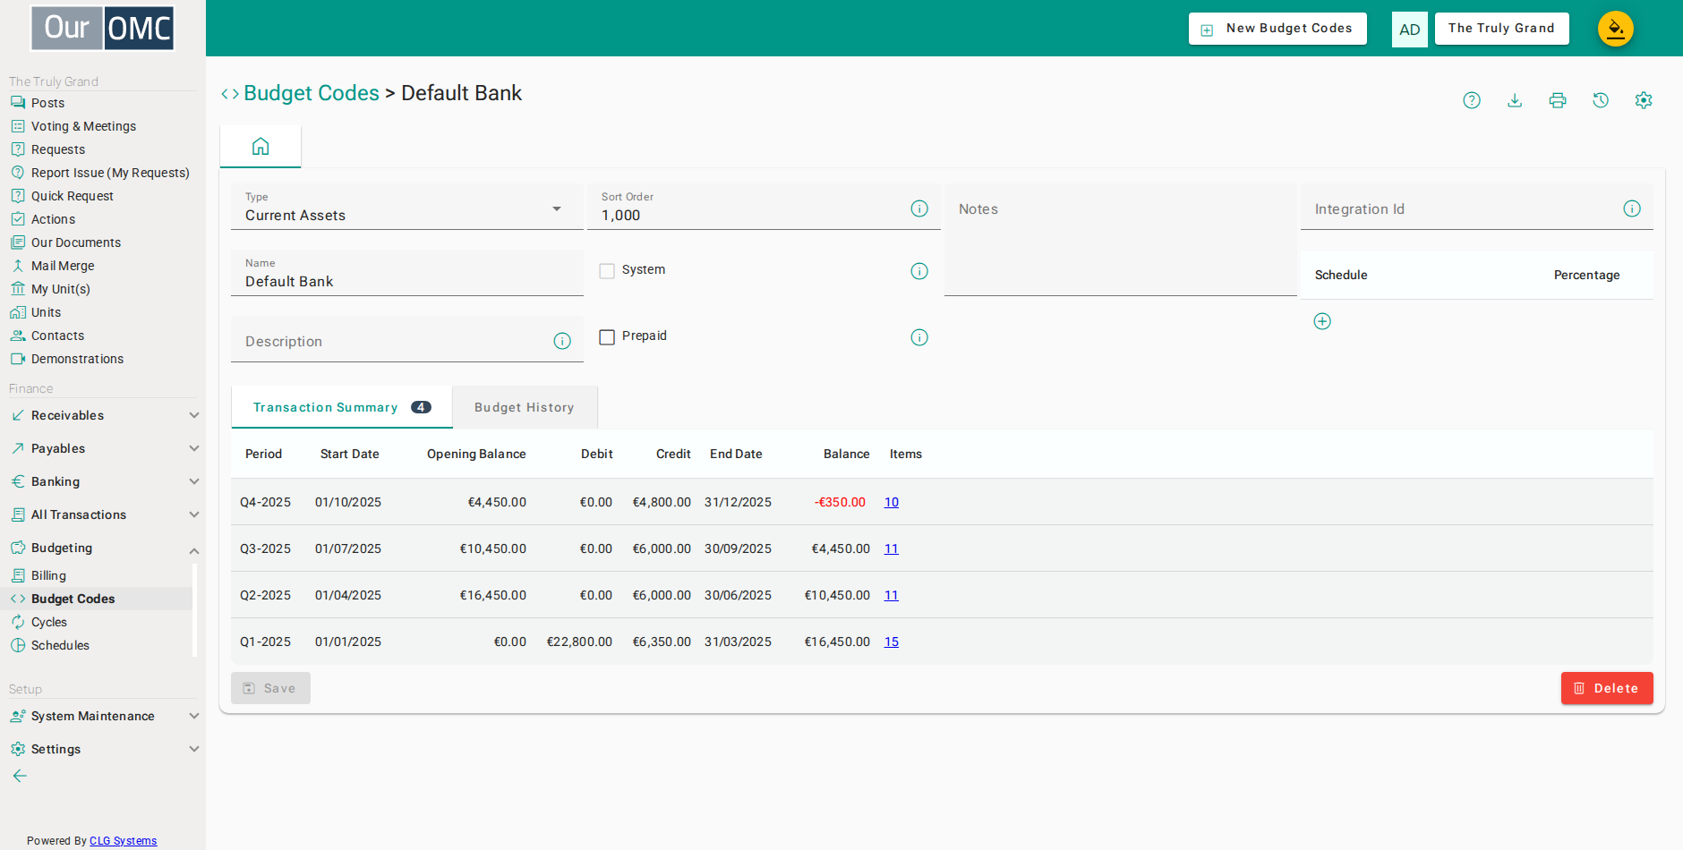Open Billing under Budgeting

pos(49,575)
